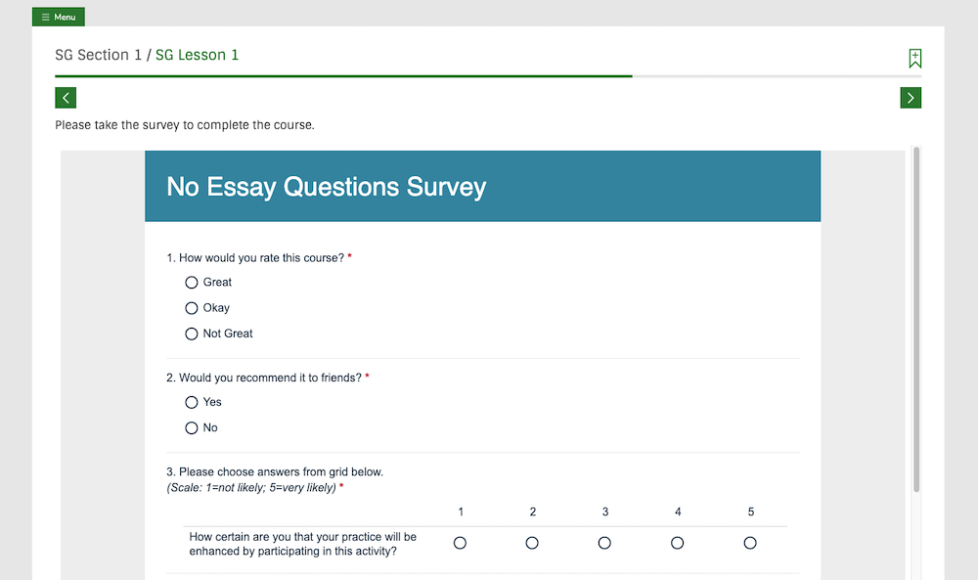978x580 pixels.
Task: Select No for recommend to friends
Action: [192, 427]
